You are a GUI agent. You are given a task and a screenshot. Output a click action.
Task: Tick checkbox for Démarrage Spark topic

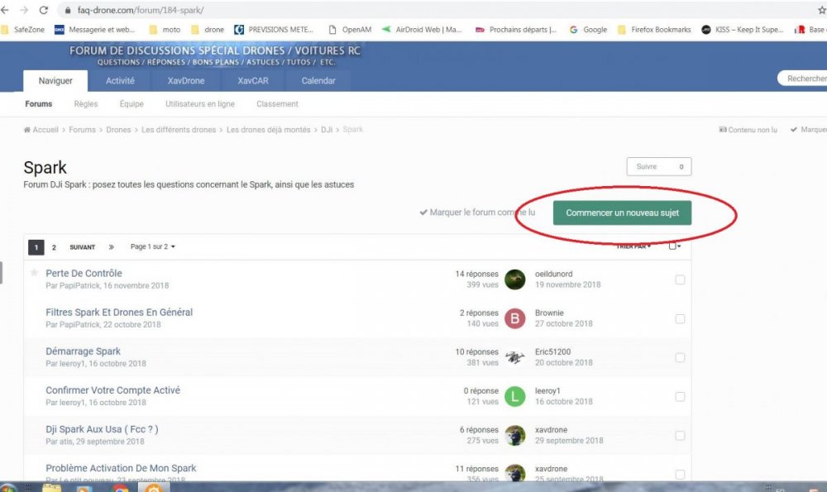[680, 357]
